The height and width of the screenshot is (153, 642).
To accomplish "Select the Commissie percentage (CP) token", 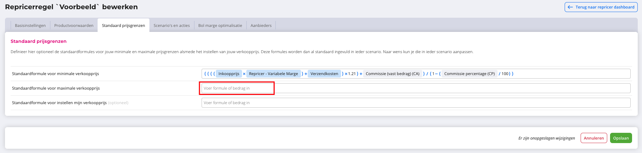I will (x=469, y=74).
